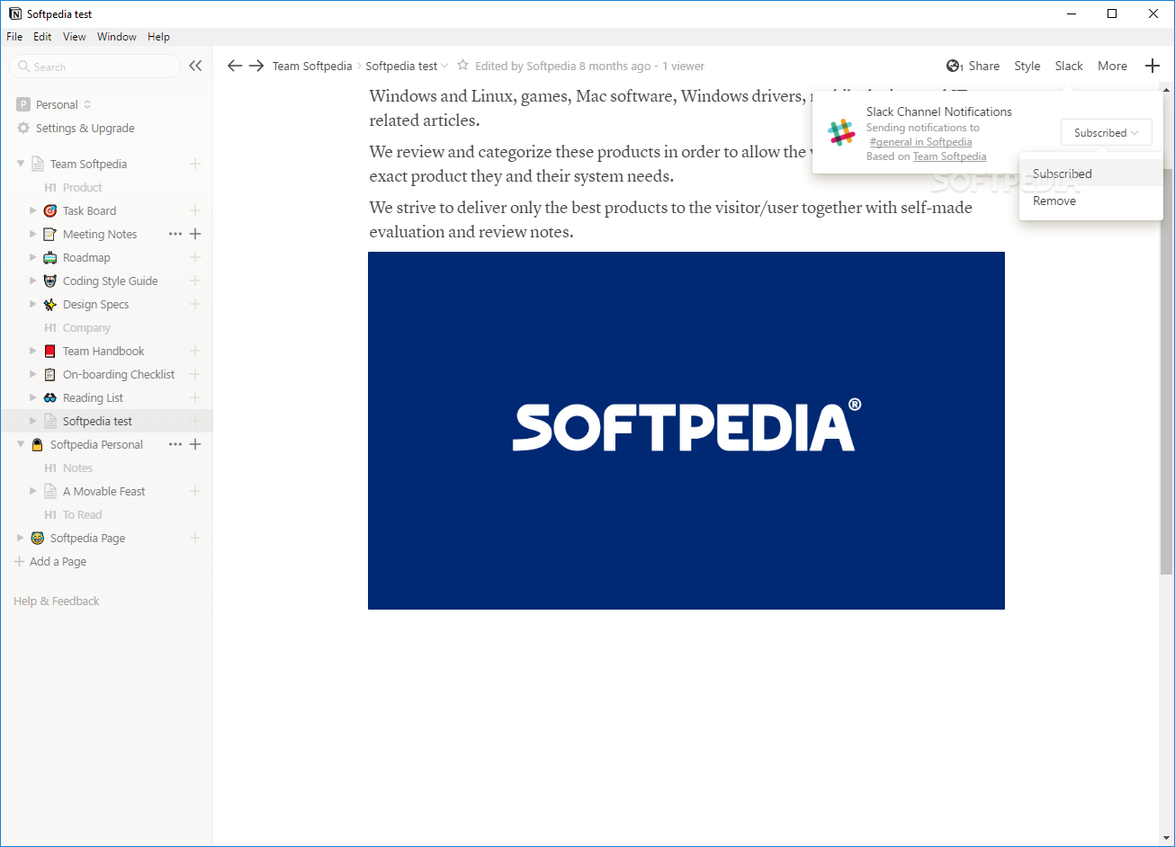Click the Notion app icon in title bar

point(14,13)
